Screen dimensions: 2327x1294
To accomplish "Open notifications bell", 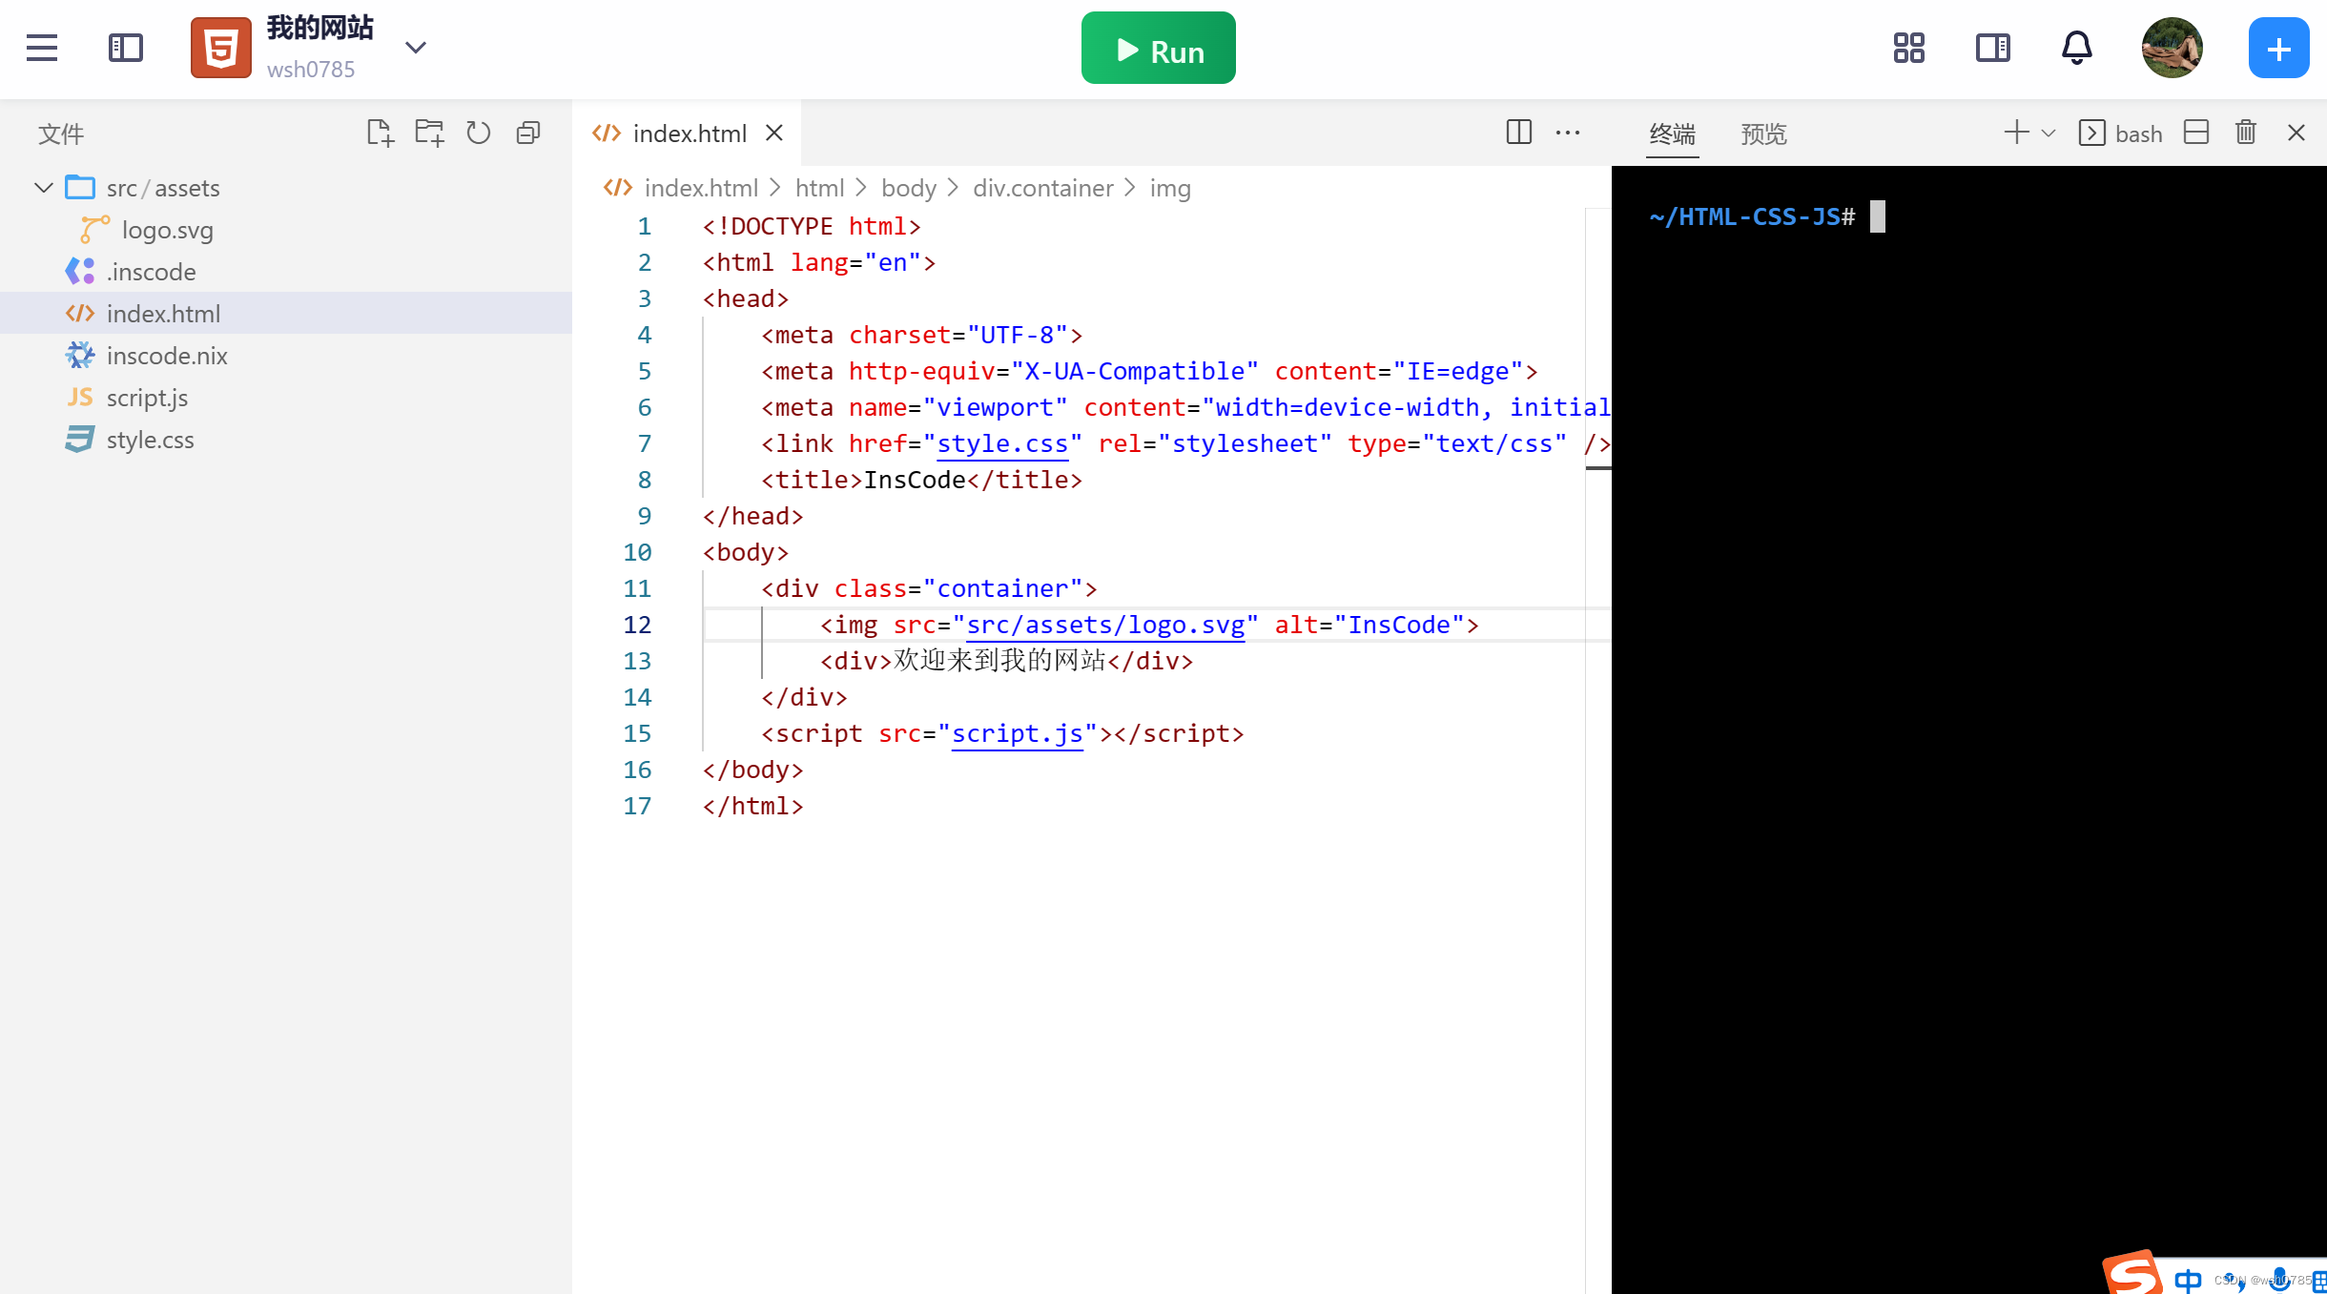I will coord(2077,48).
